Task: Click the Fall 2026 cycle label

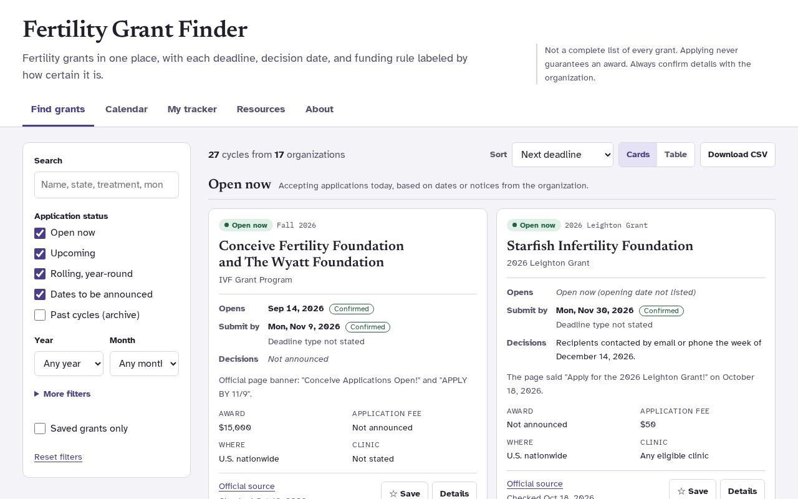Action: [296, 225]
